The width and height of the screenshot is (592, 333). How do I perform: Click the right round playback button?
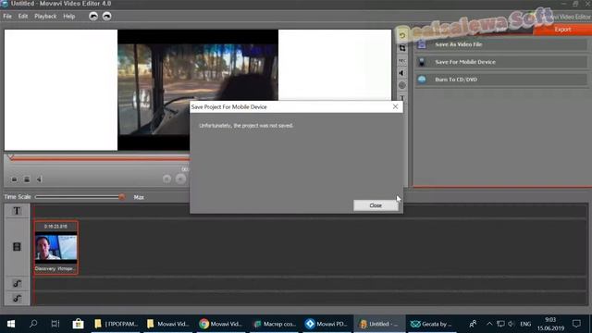click(x=181, y=179)
